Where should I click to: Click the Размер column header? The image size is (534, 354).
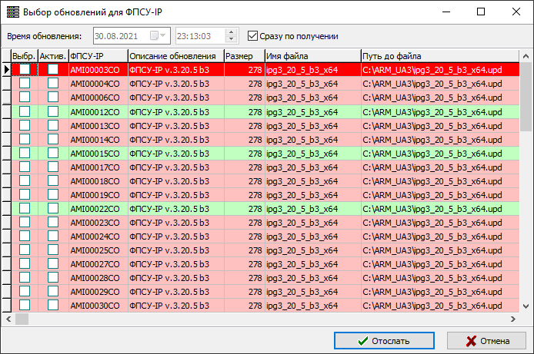click(x=243, y=56)
